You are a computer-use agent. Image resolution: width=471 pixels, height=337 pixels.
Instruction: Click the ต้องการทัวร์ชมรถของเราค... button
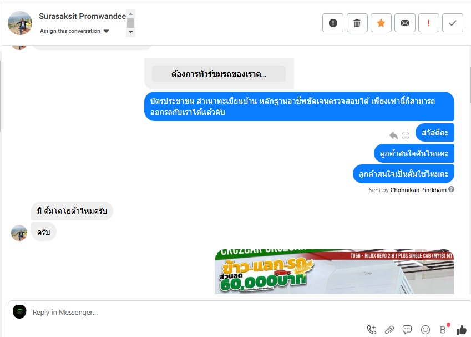(219, 74)
